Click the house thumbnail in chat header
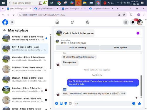Screen dimensions: 147x110 pos(59,33)
